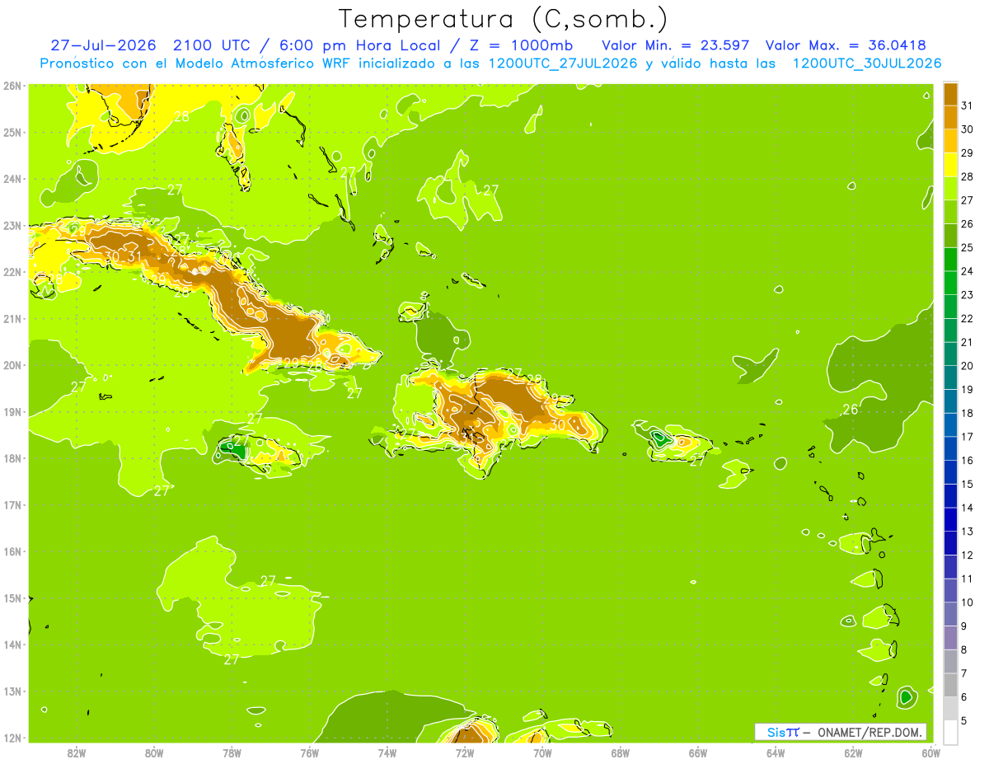Click the 80W longitude axis label
The height and width of the screenshot is (764, 989).
pyautogui.click(x=154, y=752)
